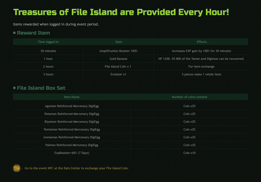Select 'Amplification Booster 100%' item
Viewport: 261px width, 182px height.
118,51
